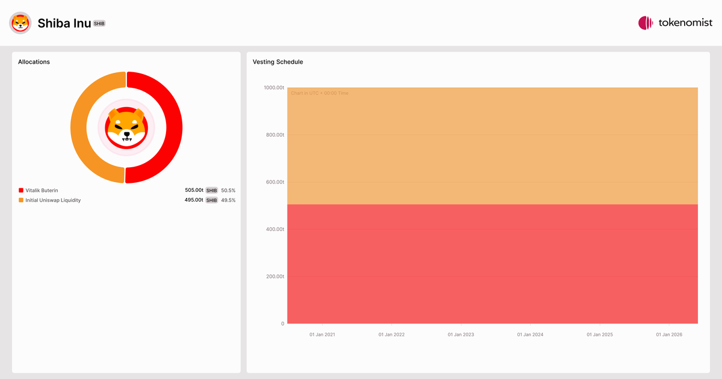This screenshot has height=379, width=722.
Task: Click the 01 Jan 2023 axis label
Action: pos(461,334)
